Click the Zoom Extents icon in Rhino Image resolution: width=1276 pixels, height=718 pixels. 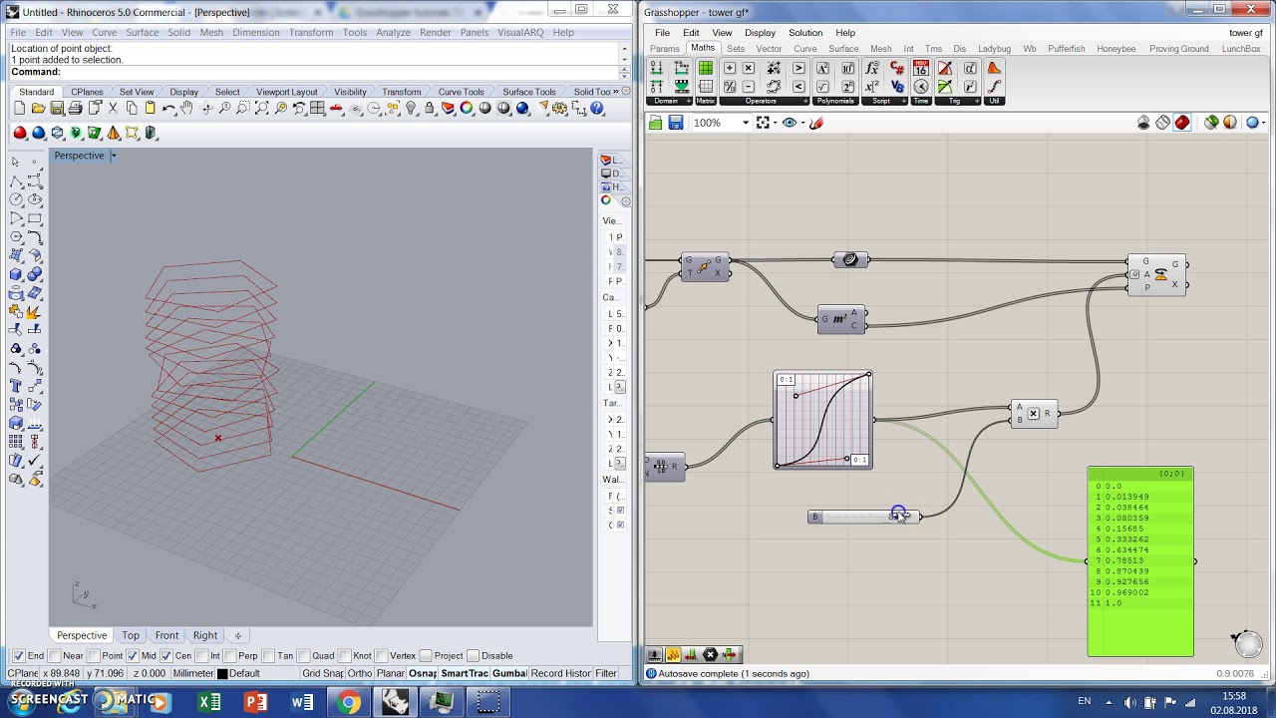(x=261, y=108)
